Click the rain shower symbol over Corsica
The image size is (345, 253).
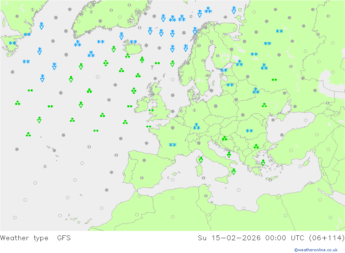pyautogui.click(x=201, y=160)
